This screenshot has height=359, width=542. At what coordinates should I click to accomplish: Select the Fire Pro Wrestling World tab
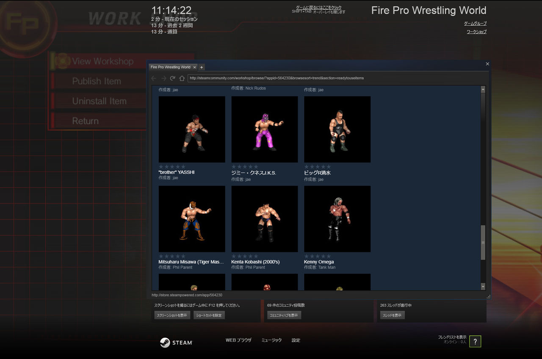[x=171, y=67]
